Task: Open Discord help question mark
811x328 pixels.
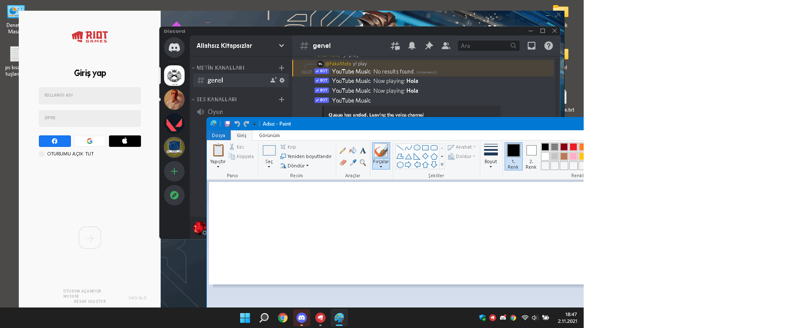Action: click(x=549, y=46)
